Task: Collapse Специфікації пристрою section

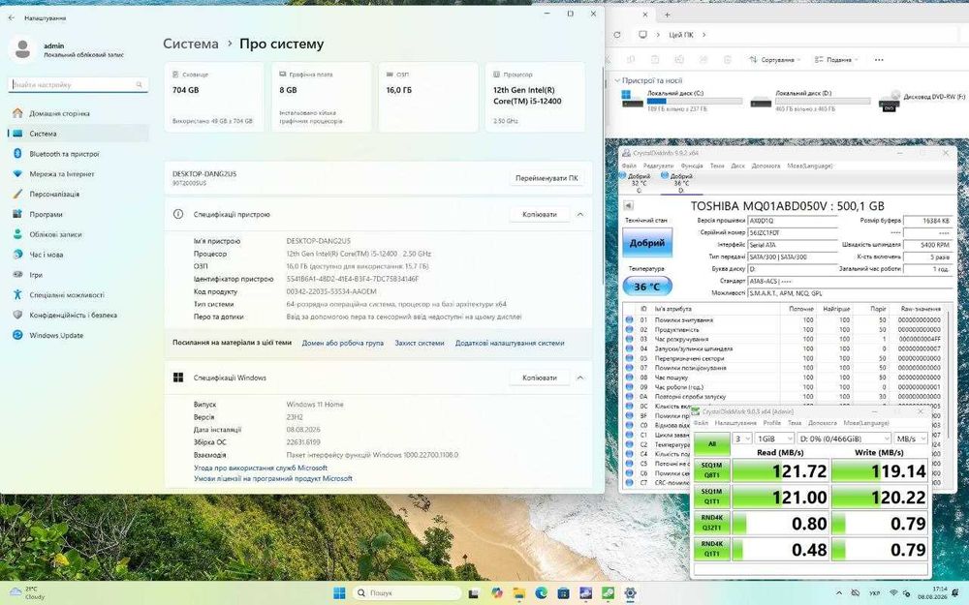Action: (x=580, y=214)
